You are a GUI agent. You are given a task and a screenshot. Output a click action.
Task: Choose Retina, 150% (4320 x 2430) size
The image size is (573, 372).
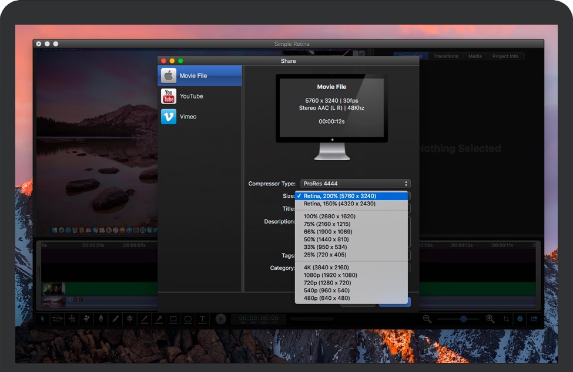339,204
